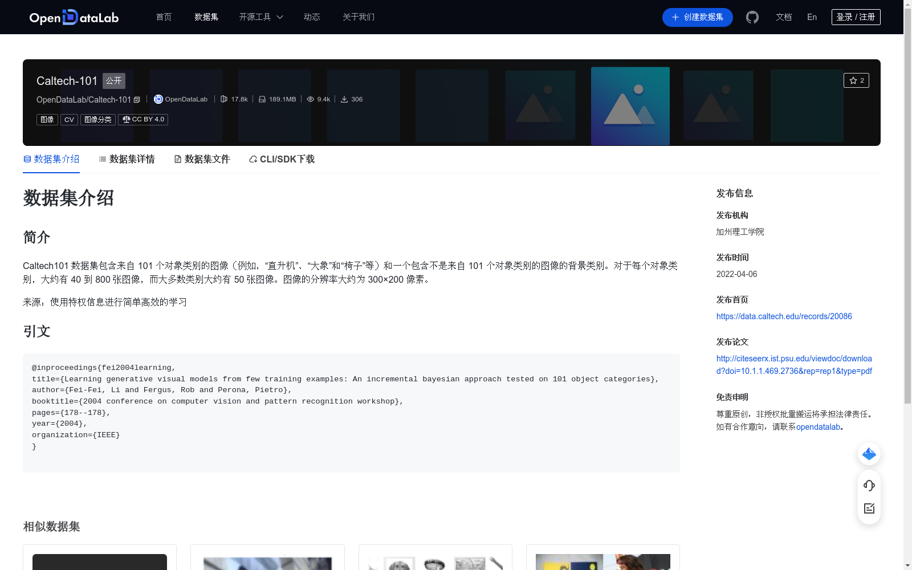
Task: Click the 图像分类 tag
Action: (98, 120)
